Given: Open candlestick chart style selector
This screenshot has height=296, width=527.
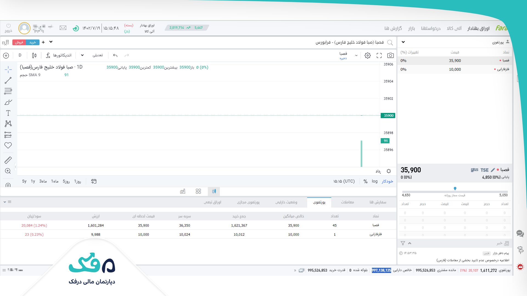Looking at the screenshot, I should 34,55.
